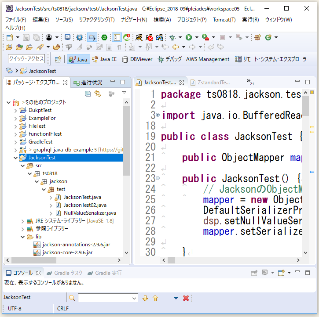Toggle the highlighted page toolbar button
Screen dimensions: 319x317
coord(117,37)
